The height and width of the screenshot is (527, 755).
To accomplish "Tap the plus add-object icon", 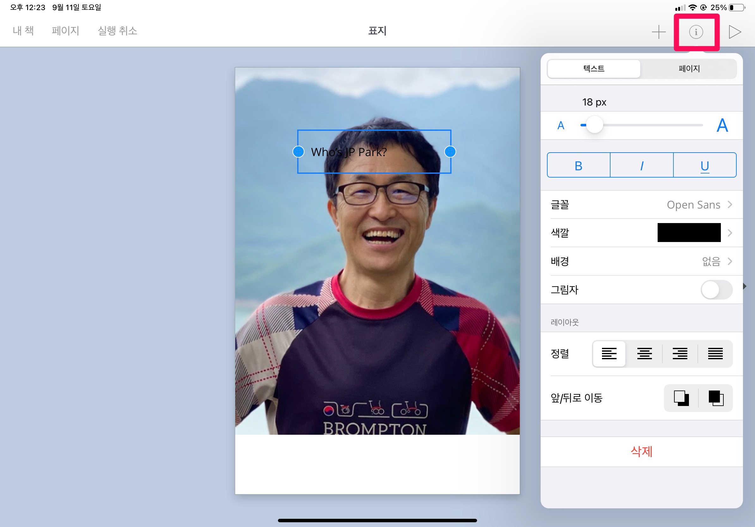I will pyautogui.click(x=658, y=32).
